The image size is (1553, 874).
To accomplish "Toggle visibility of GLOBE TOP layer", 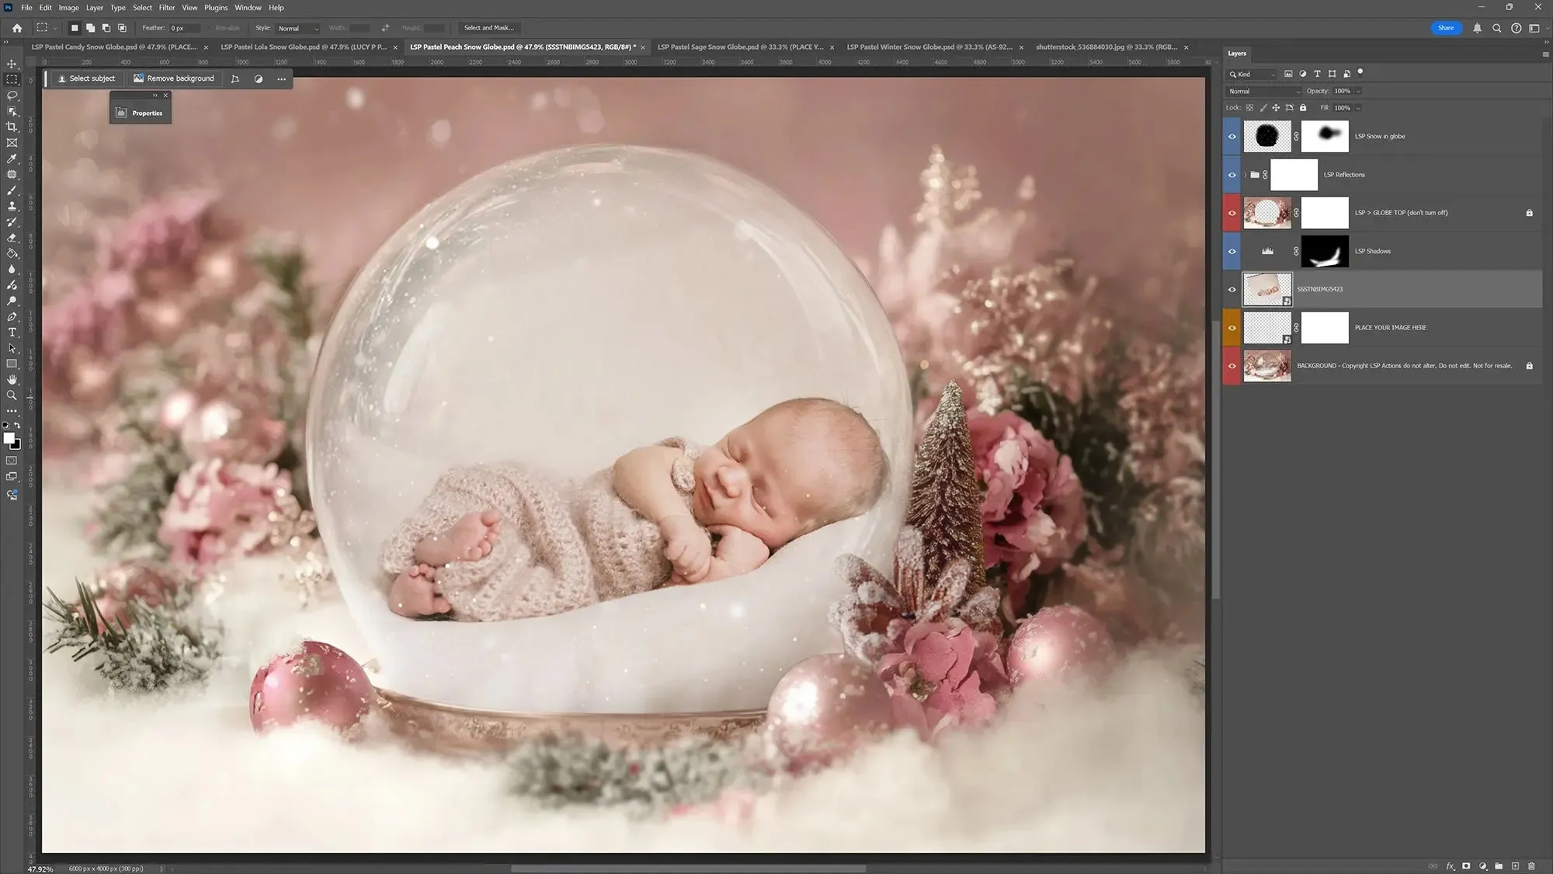I will (x=1232, y=213).
